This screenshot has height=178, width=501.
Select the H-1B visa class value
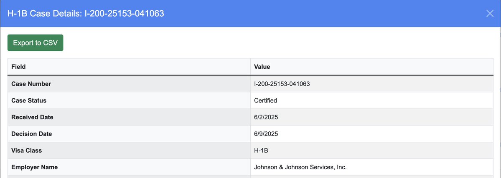261,150
